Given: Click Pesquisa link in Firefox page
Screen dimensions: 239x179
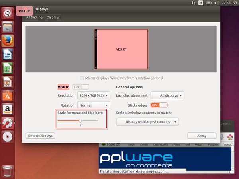Looking at the screenshot, I should pyautogui.click(x=213, y=144).
